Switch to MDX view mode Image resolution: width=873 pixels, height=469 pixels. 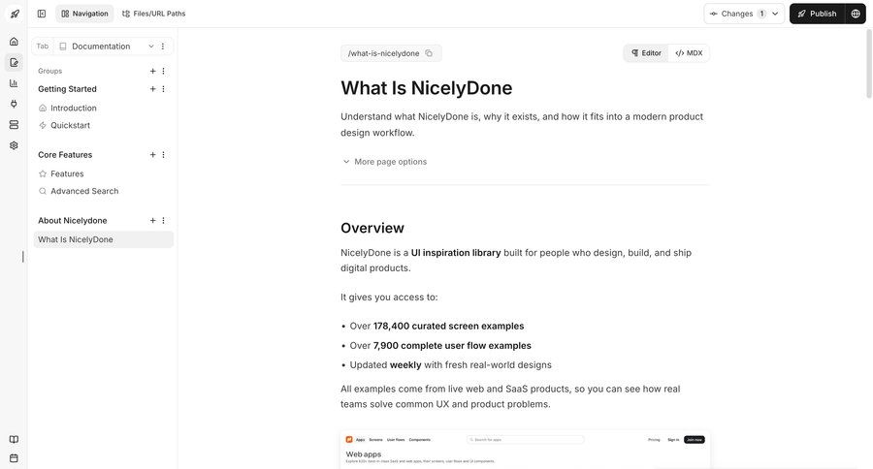(689, 53)
